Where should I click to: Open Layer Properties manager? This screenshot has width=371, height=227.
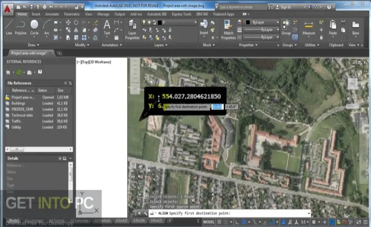(x=132, y=30)
